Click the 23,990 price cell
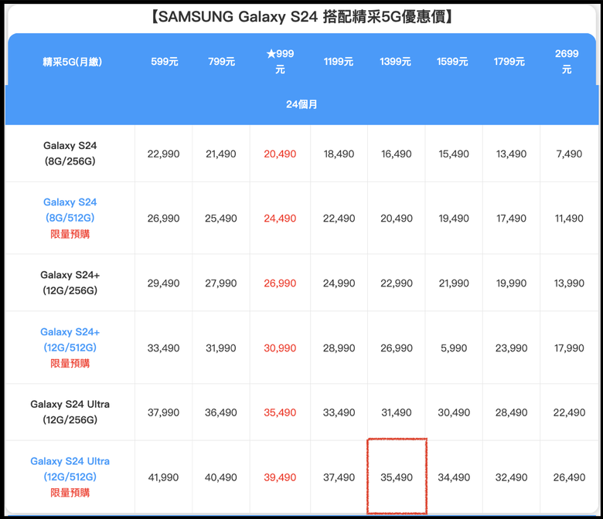 tap(511, 348)
